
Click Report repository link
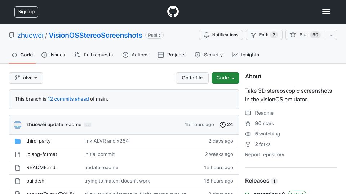pos(265,154)
